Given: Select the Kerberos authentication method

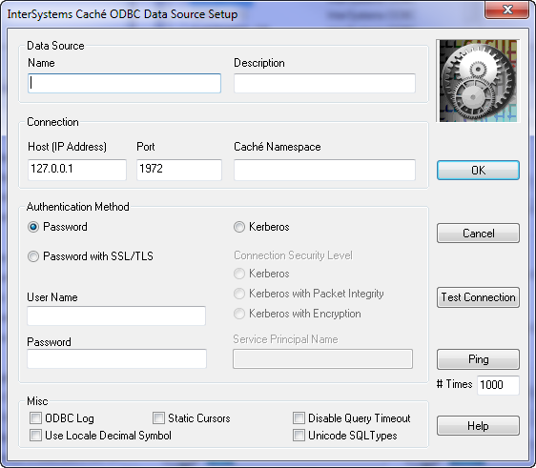Looking at the screenshot, I should (x=239, y=227).
